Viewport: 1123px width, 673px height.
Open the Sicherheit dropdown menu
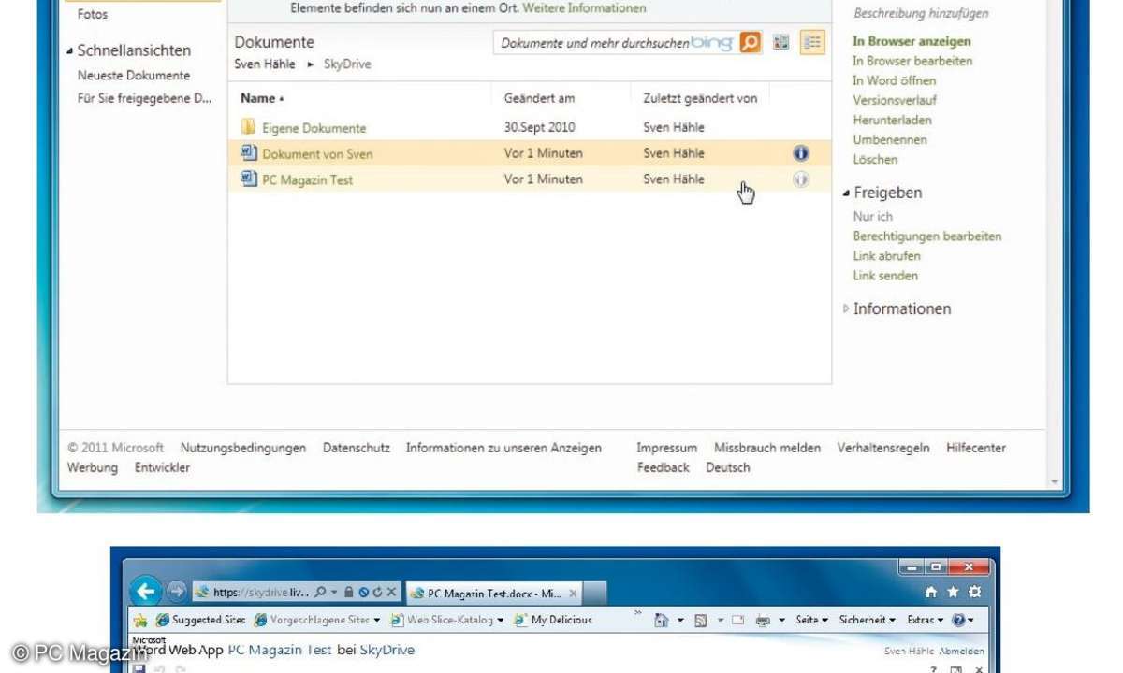coord(867,620)
